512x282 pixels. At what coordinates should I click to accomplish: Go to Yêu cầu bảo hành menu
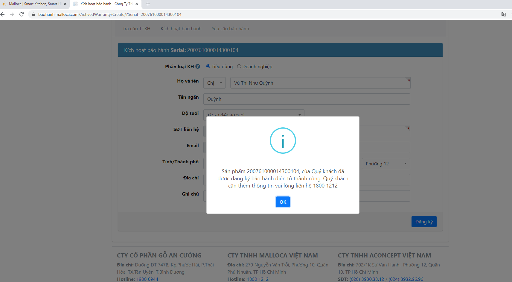(x=230, y=29)
